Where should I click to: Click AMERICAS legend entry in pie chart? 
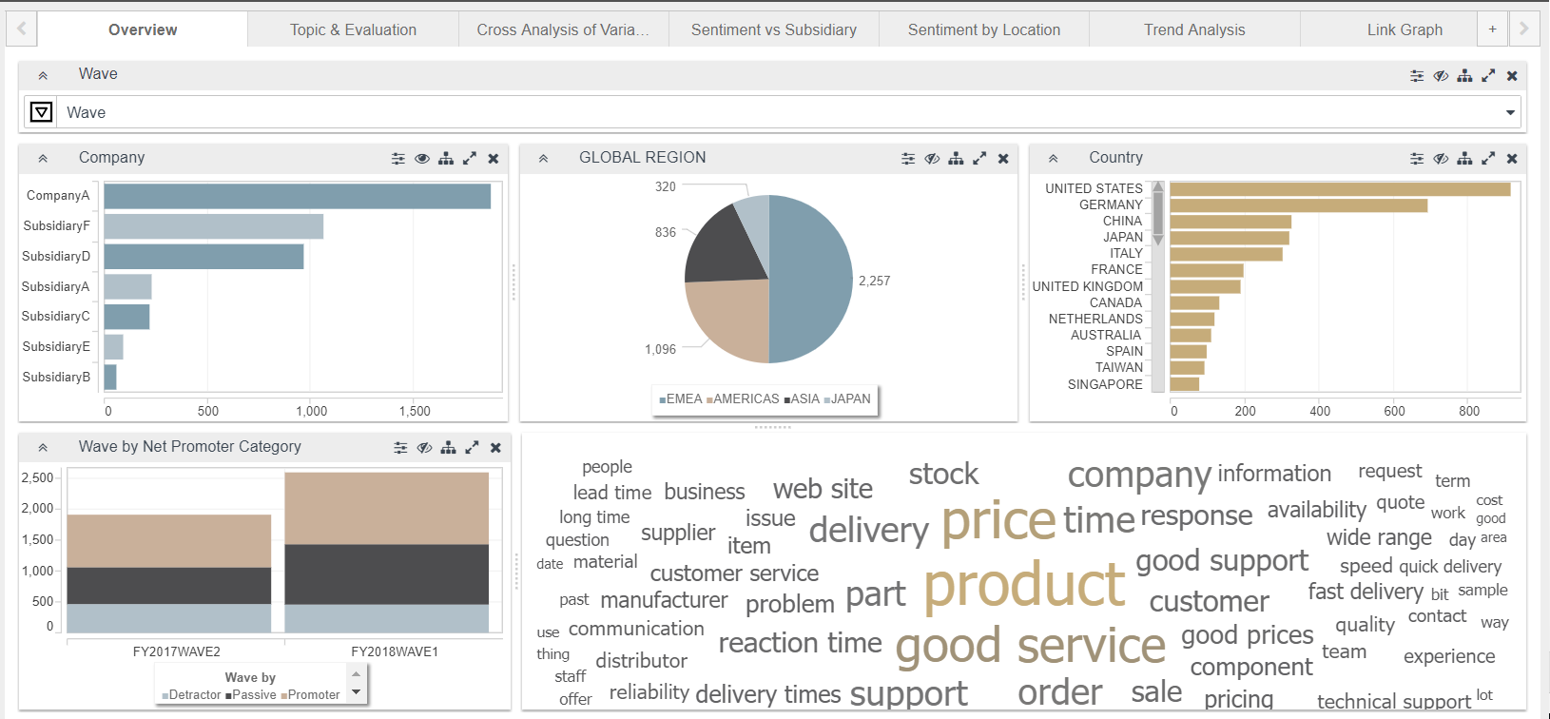(743, 399)
